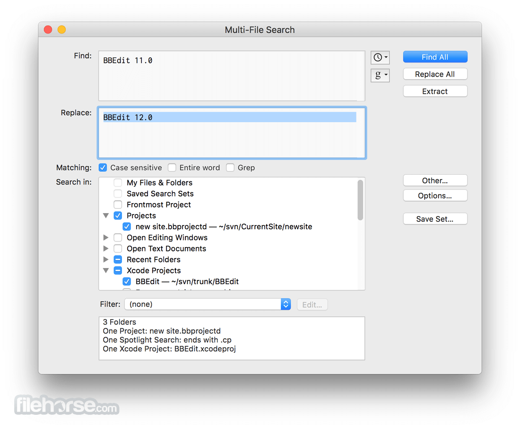Toggle the Xcode Projects checkbox
This screenshot has width=520, height=429.
click(x=118, y=270)
